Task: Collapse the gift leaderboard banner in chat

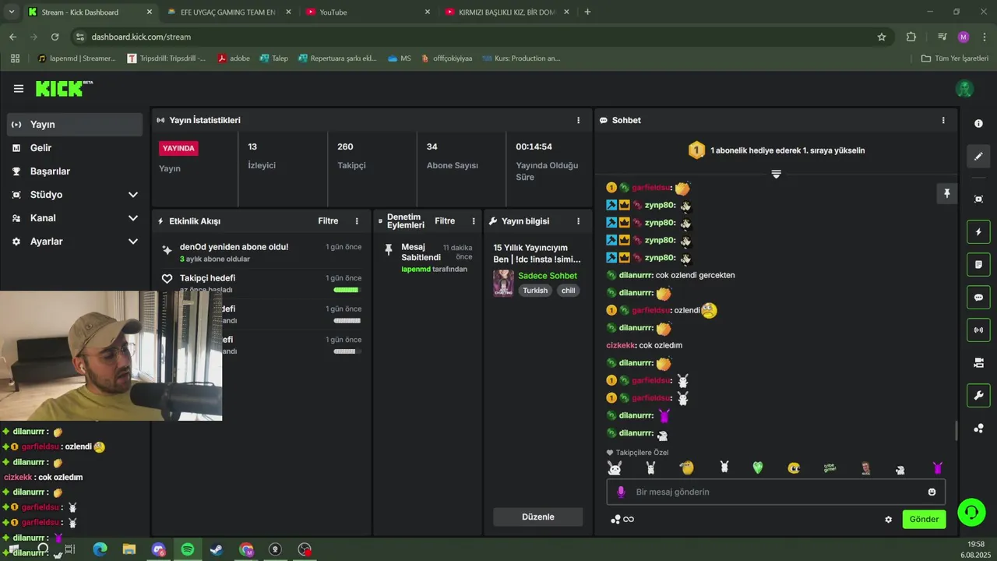Action: click(776, 174)
